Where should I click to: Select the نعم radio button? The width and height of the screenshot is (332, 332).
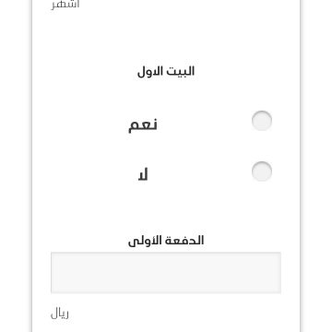(x=262, y=121)
